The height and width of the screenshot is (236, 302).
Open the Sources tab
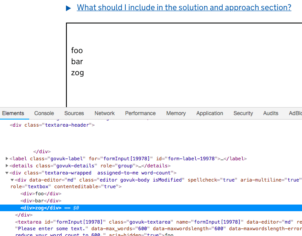point(74,113)
